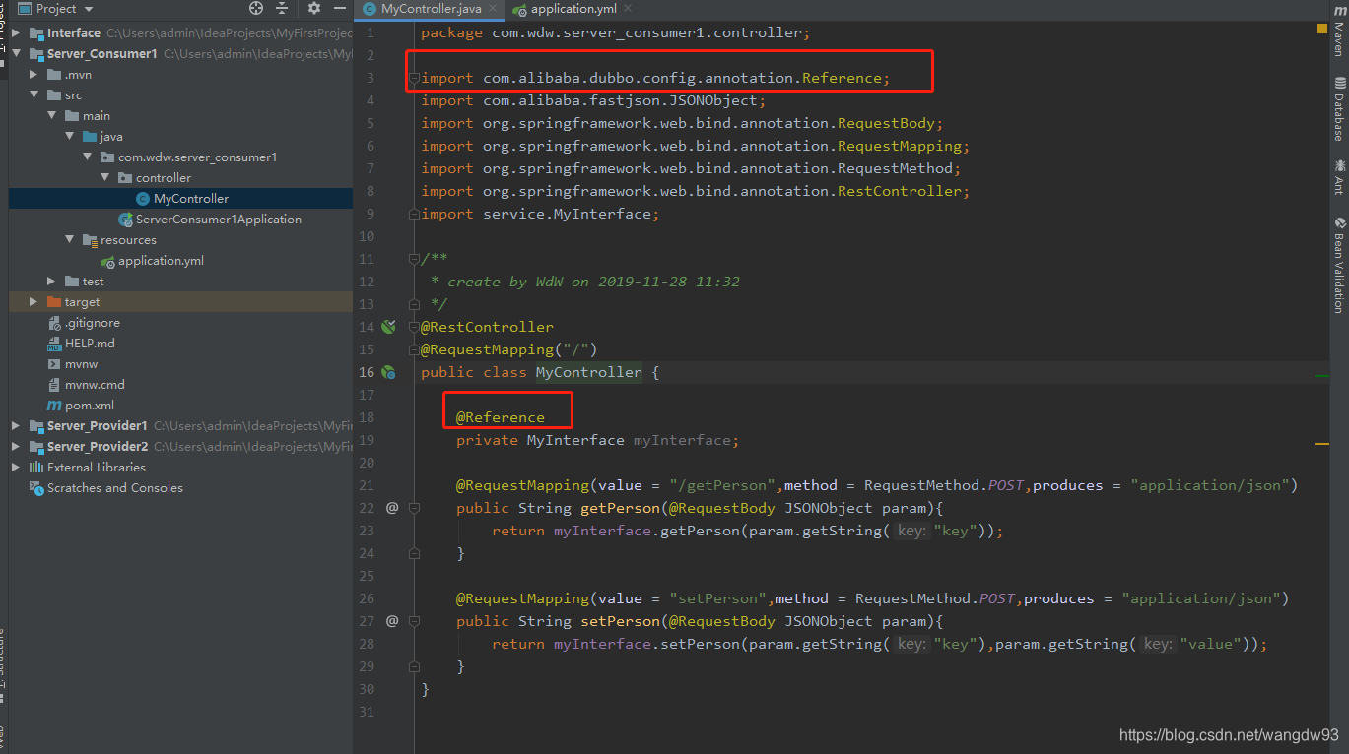This screenshot has height=754, width=1349.
Task: Expand the target folder
Action: tap(34, 302)
